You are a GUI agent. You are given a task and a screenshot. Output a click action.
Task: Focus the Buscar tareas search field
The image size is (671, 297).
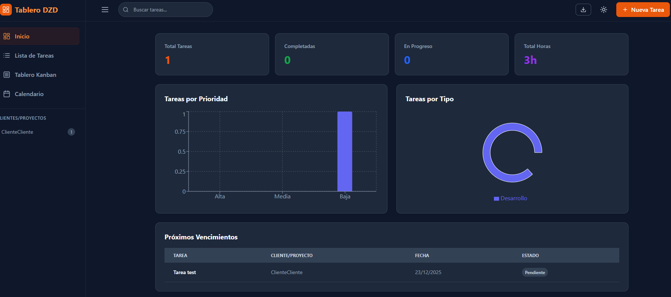(x=165, y=10)
